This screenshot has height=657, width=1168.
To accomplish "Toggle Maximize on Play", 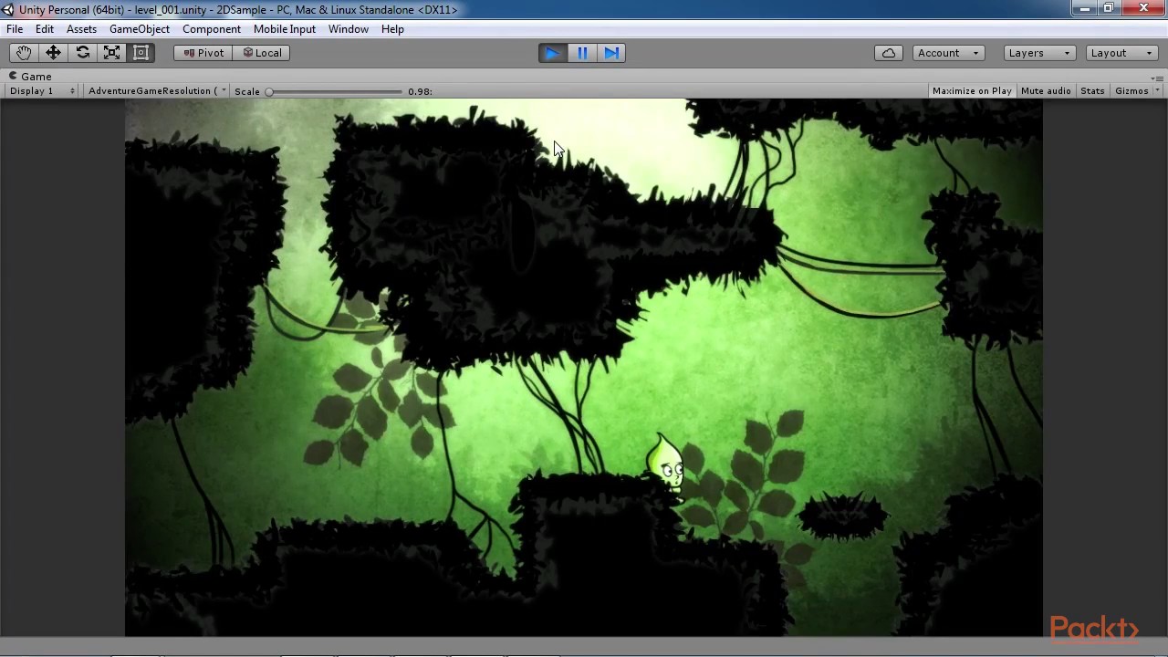I will coord(972,91).
